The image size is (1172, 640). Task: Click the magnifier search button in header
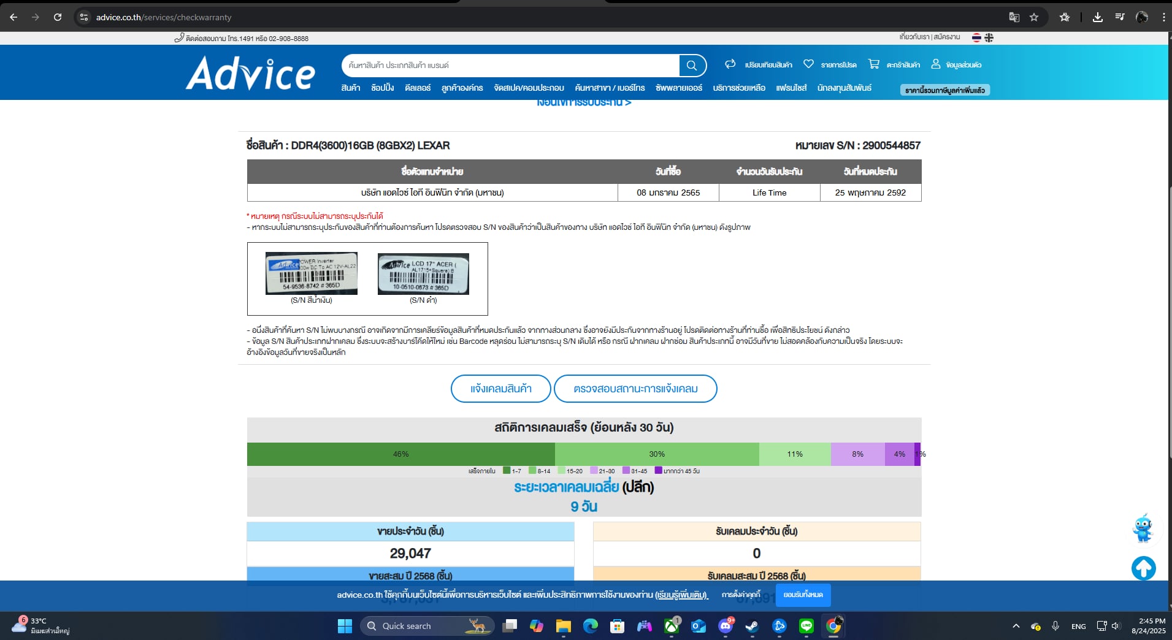(x=692, y=66)
